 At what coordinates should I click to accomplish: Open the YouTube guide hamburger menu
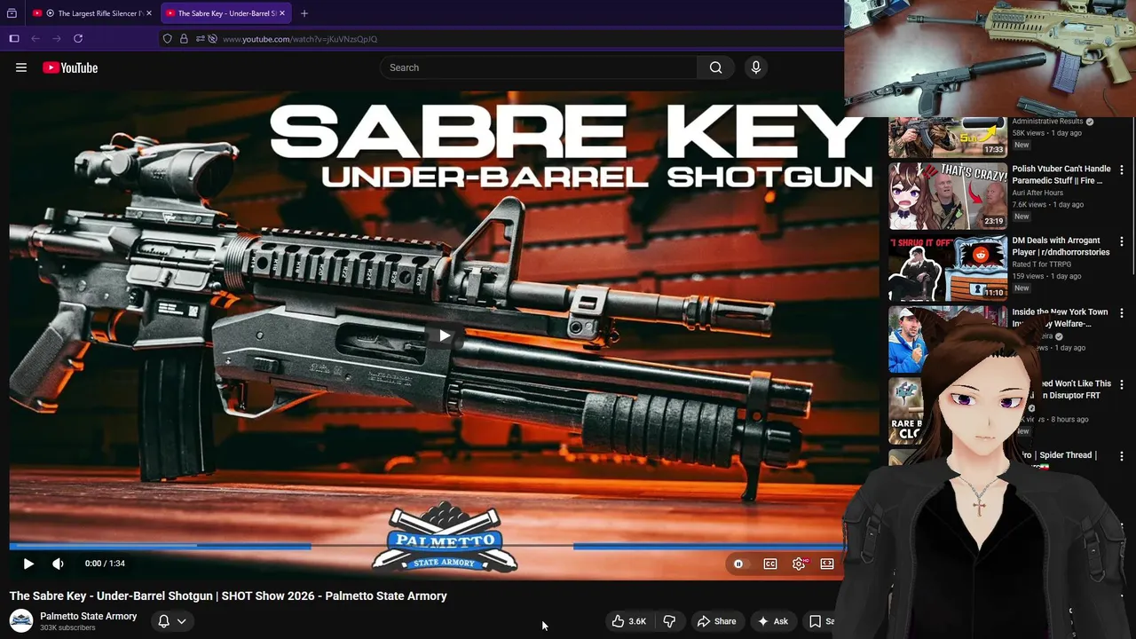point(21,67)
